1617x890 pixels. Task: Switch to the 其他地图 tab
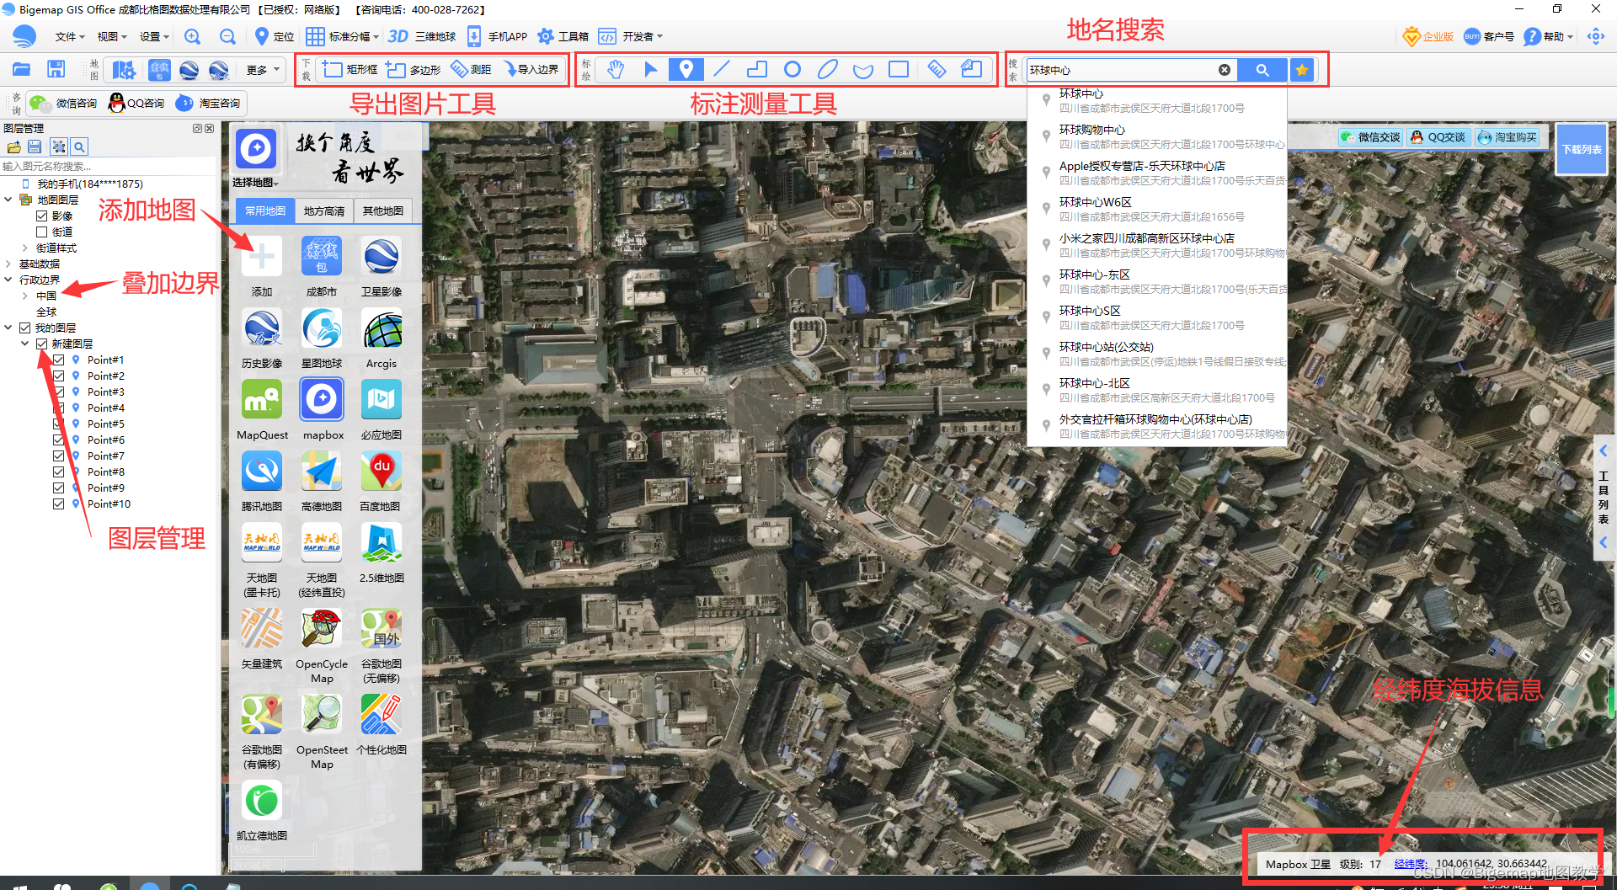(383, 211)
